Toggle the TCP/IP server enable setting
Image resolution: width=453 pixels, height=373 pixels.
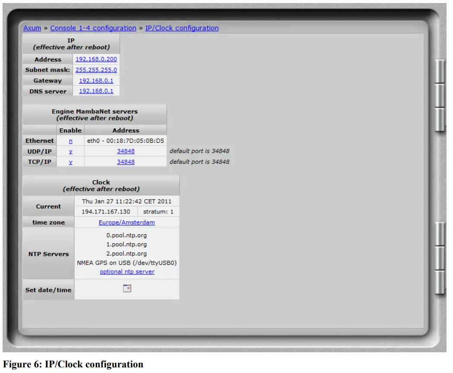pyautogui.click(x=70, y=162)
